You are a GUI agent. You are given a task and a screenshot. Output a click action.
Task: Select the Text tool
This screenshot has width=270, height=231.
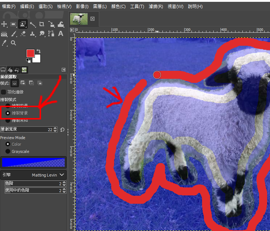[60, 33]
